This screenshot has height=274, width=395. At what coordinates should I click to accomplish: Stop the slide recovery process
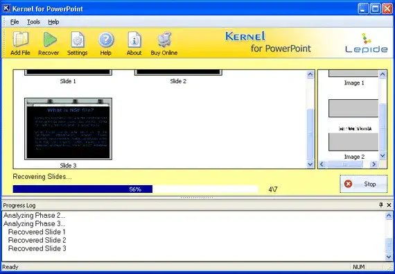point(364,184)
